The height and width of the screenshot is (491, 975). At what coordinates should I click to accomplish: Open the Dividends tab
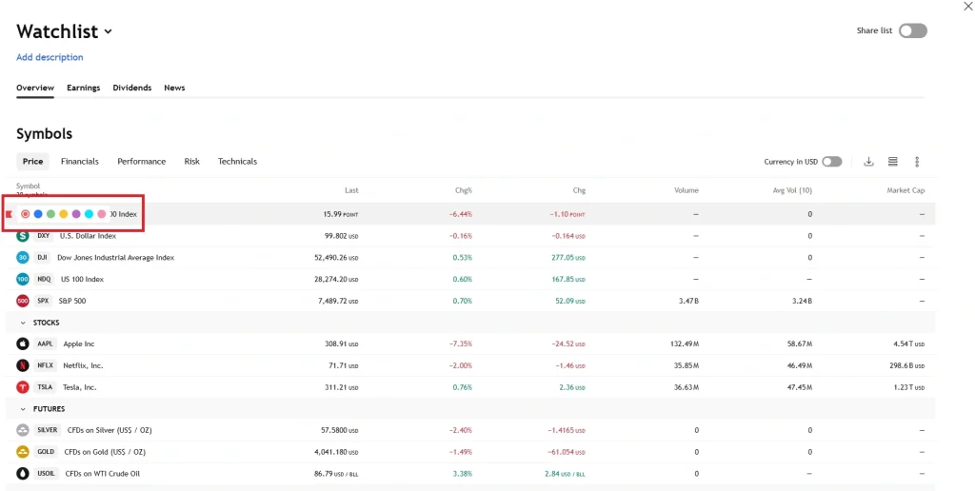[x=131, y=88]
